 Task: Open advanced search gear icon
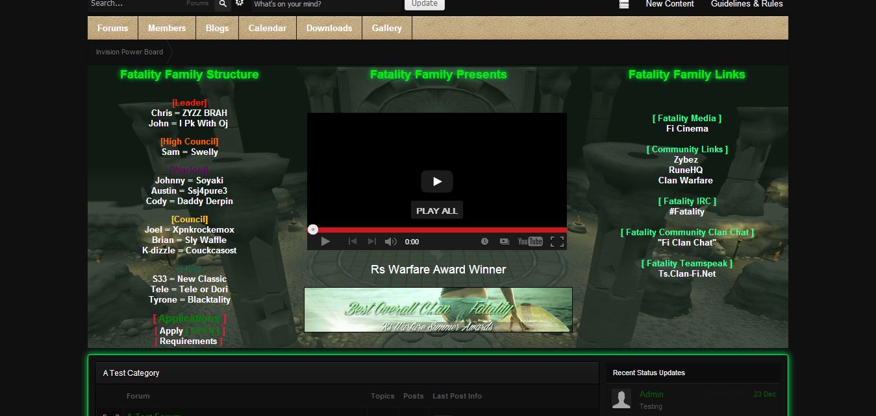[240, 3]
